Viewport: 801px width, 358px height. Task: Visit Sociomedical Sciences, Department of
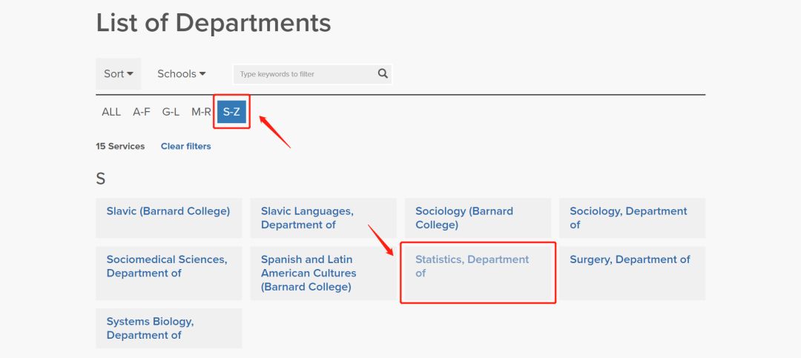[167, 266]
